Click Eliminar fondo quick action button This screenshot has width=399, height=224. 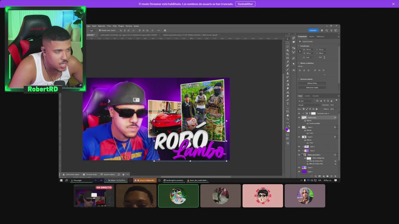click(x=312, y=83)
